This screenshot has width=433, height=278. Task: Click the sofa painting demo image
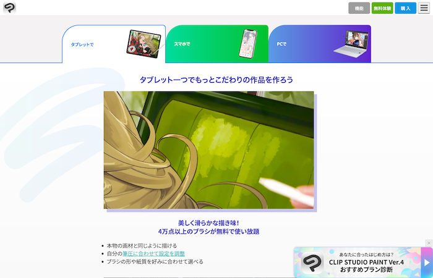[x=208, y=150]
